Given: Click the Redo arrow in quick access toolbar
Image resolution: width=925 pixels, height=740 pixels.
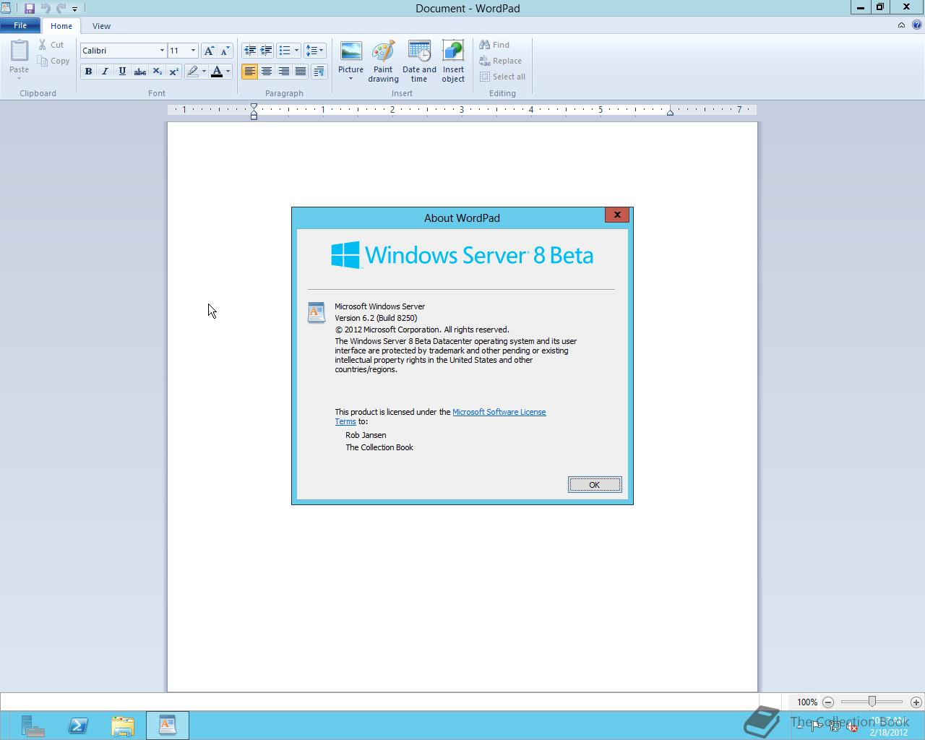Looking at the screenshot, I should point(61,9).
